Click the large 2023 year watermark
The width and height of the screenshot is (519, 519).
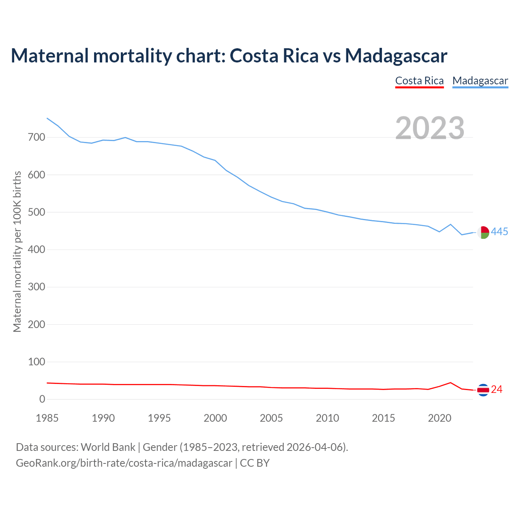click(x=430, y=128)
